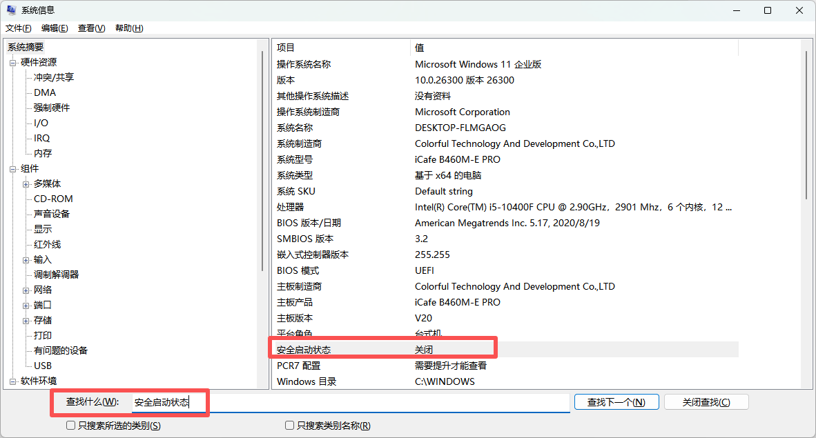Collapse the 组件 tree node
The height and width of the screenshot is (438, 816).
[x=12, y=169]
